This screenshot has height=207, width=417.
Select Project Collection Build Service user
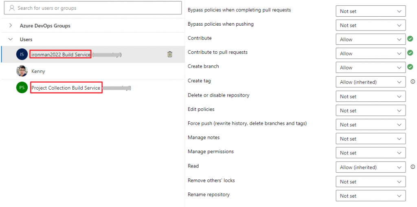66,88
